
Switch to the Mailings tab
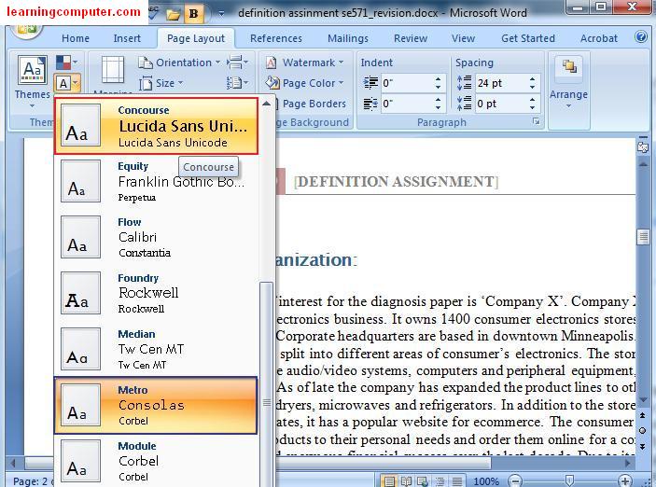pos(348,38)
